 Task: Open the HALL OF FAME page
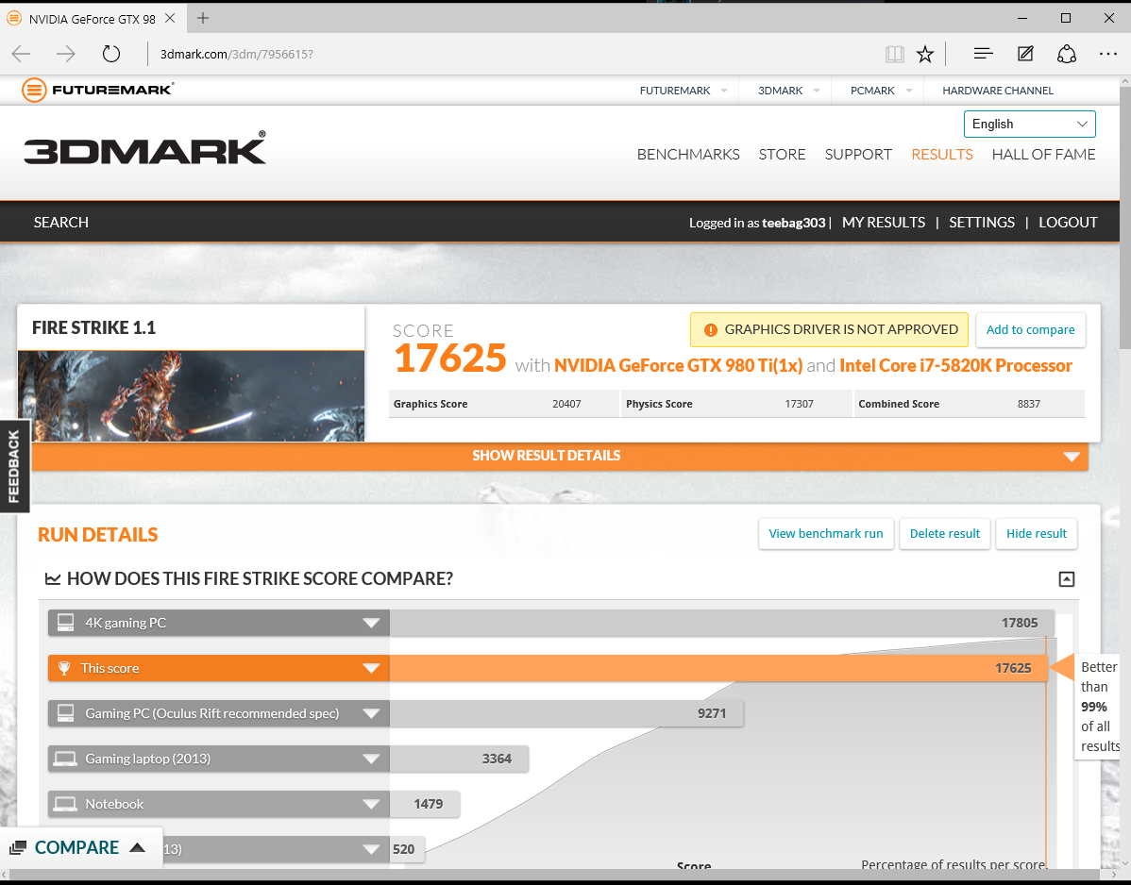click(1044, 154)
